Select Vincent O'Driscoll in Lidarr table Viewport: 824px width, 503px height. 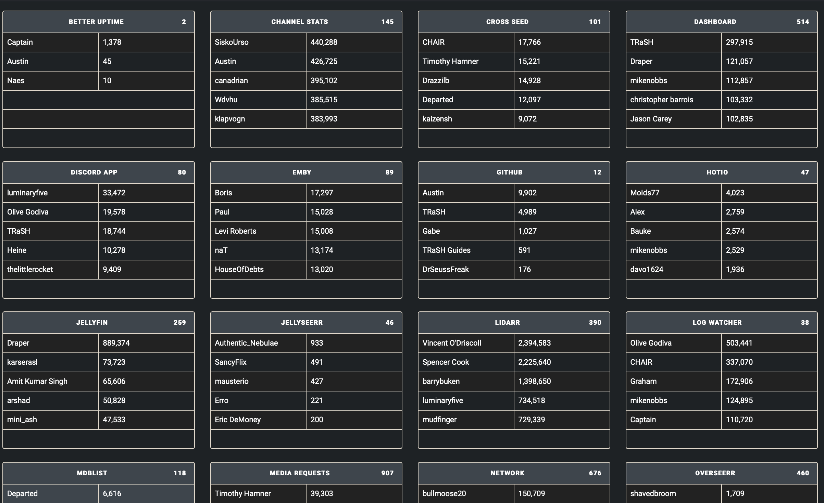click(452, 343)
